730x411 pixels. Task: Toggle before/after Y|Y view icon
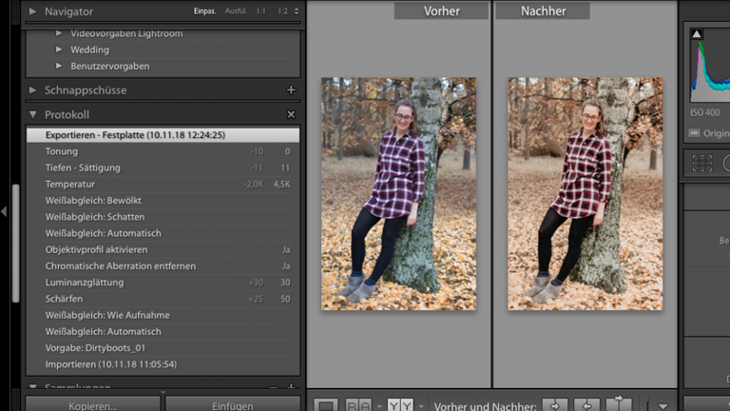point(401,405)
